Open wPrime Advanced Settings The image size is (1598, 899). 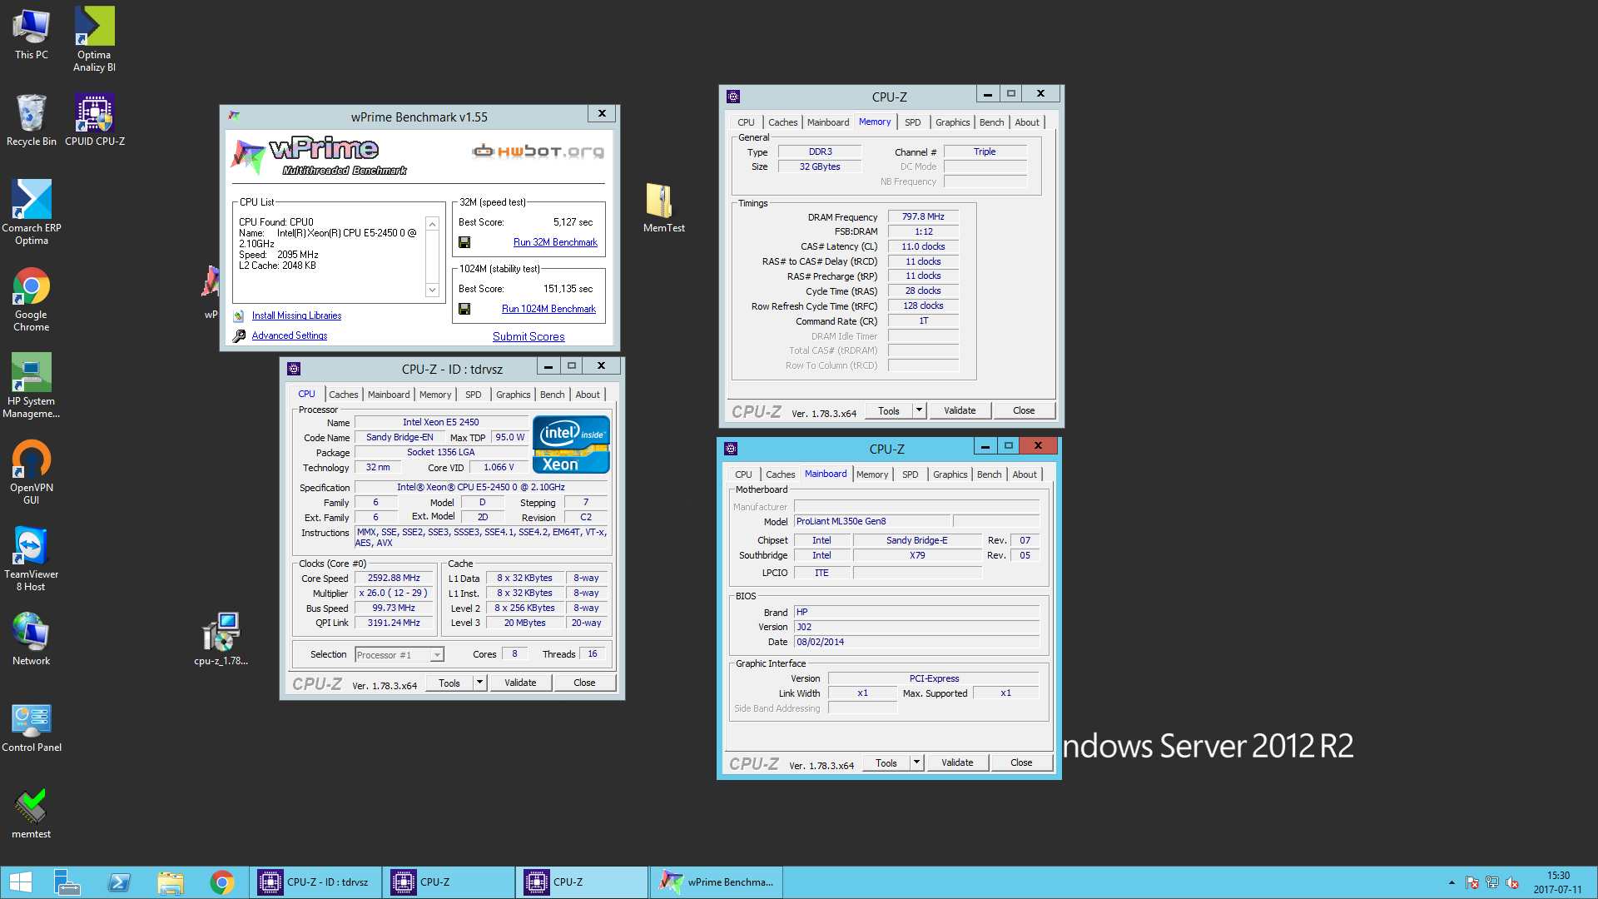pos(290,335)
